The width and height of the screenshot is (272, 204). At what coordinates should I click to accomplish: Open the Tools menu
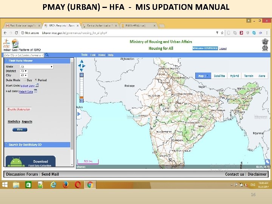(x=84, y=55)
